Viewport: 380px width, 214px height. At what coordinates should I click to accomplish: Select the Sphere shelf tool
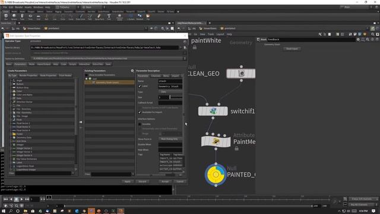click(x=14, y=17)
